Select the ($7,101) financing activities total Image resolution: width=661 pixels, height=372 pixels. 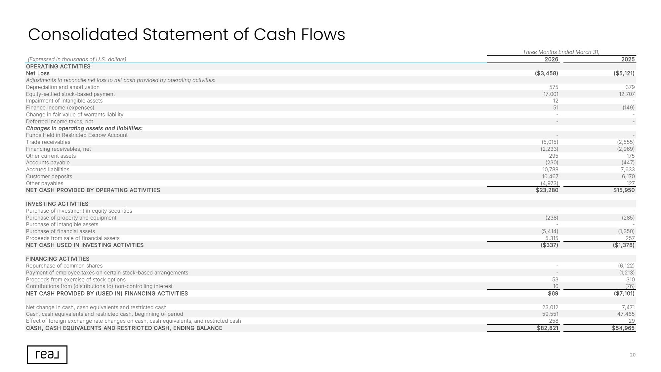pyautogui.click(x=624, y=294)
